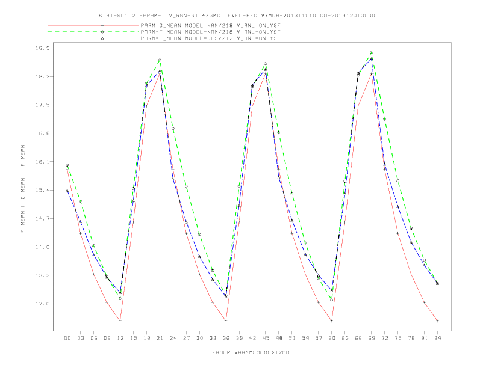Image resolution: width=477 pixels, height=368 pixels.
Task: Click the chart title starting STAT=SL1L2
Action: [237, 16]
